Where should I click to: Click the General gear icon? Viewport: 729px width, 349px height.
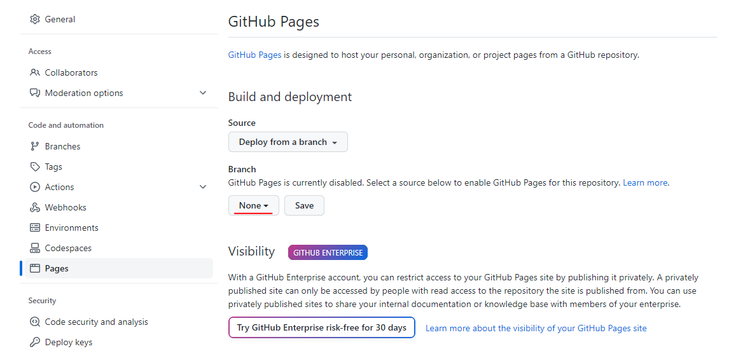tap(35, 19)
